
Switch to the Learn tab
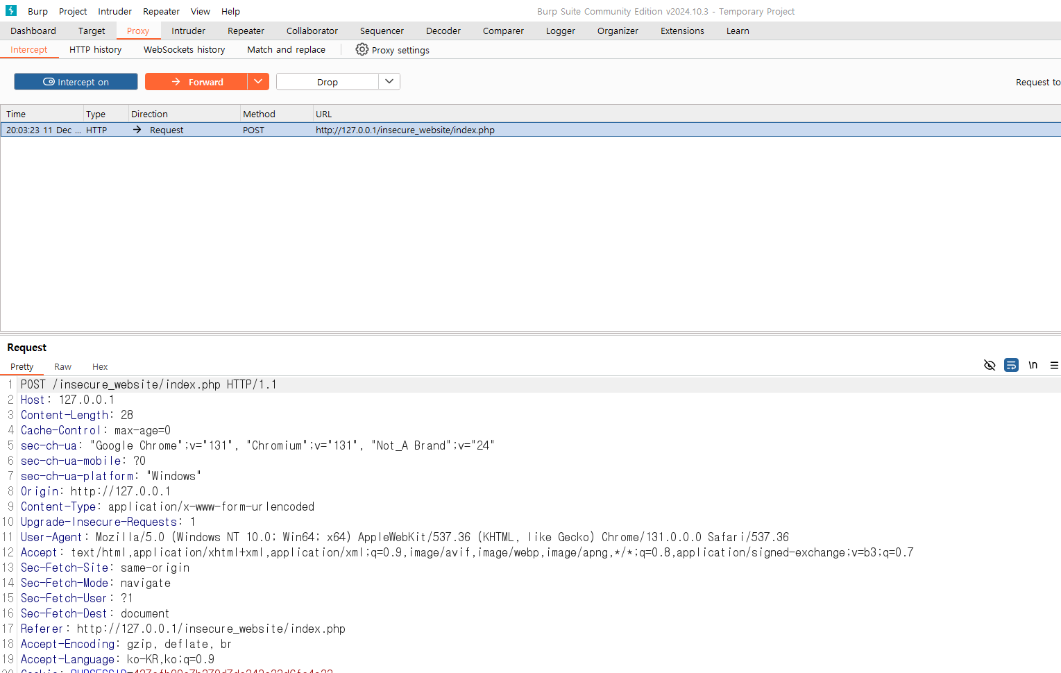point(738,31)
